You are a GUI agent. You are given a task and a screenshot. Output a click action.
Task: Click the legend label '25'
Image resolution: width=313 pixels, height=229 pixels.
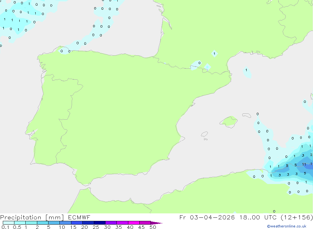pyautogui.click(x=96, y=227)
